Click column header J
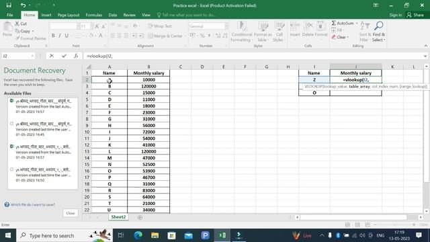This screenshot has height=242, width=430. coord(355,67)
